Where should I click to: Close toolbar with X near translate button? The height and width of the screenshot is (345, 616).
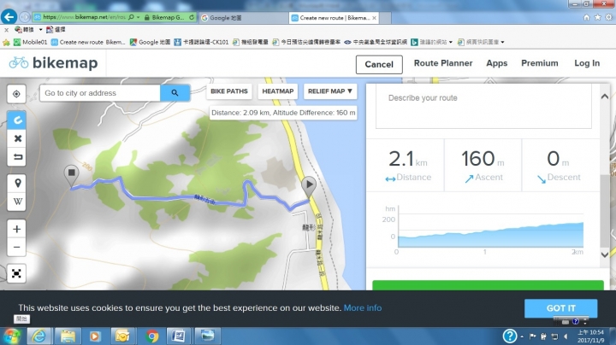[x=6, y=30]
